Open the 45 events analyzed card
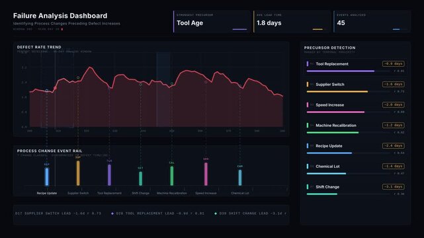424x238 pixels. (x=372, y=22)
